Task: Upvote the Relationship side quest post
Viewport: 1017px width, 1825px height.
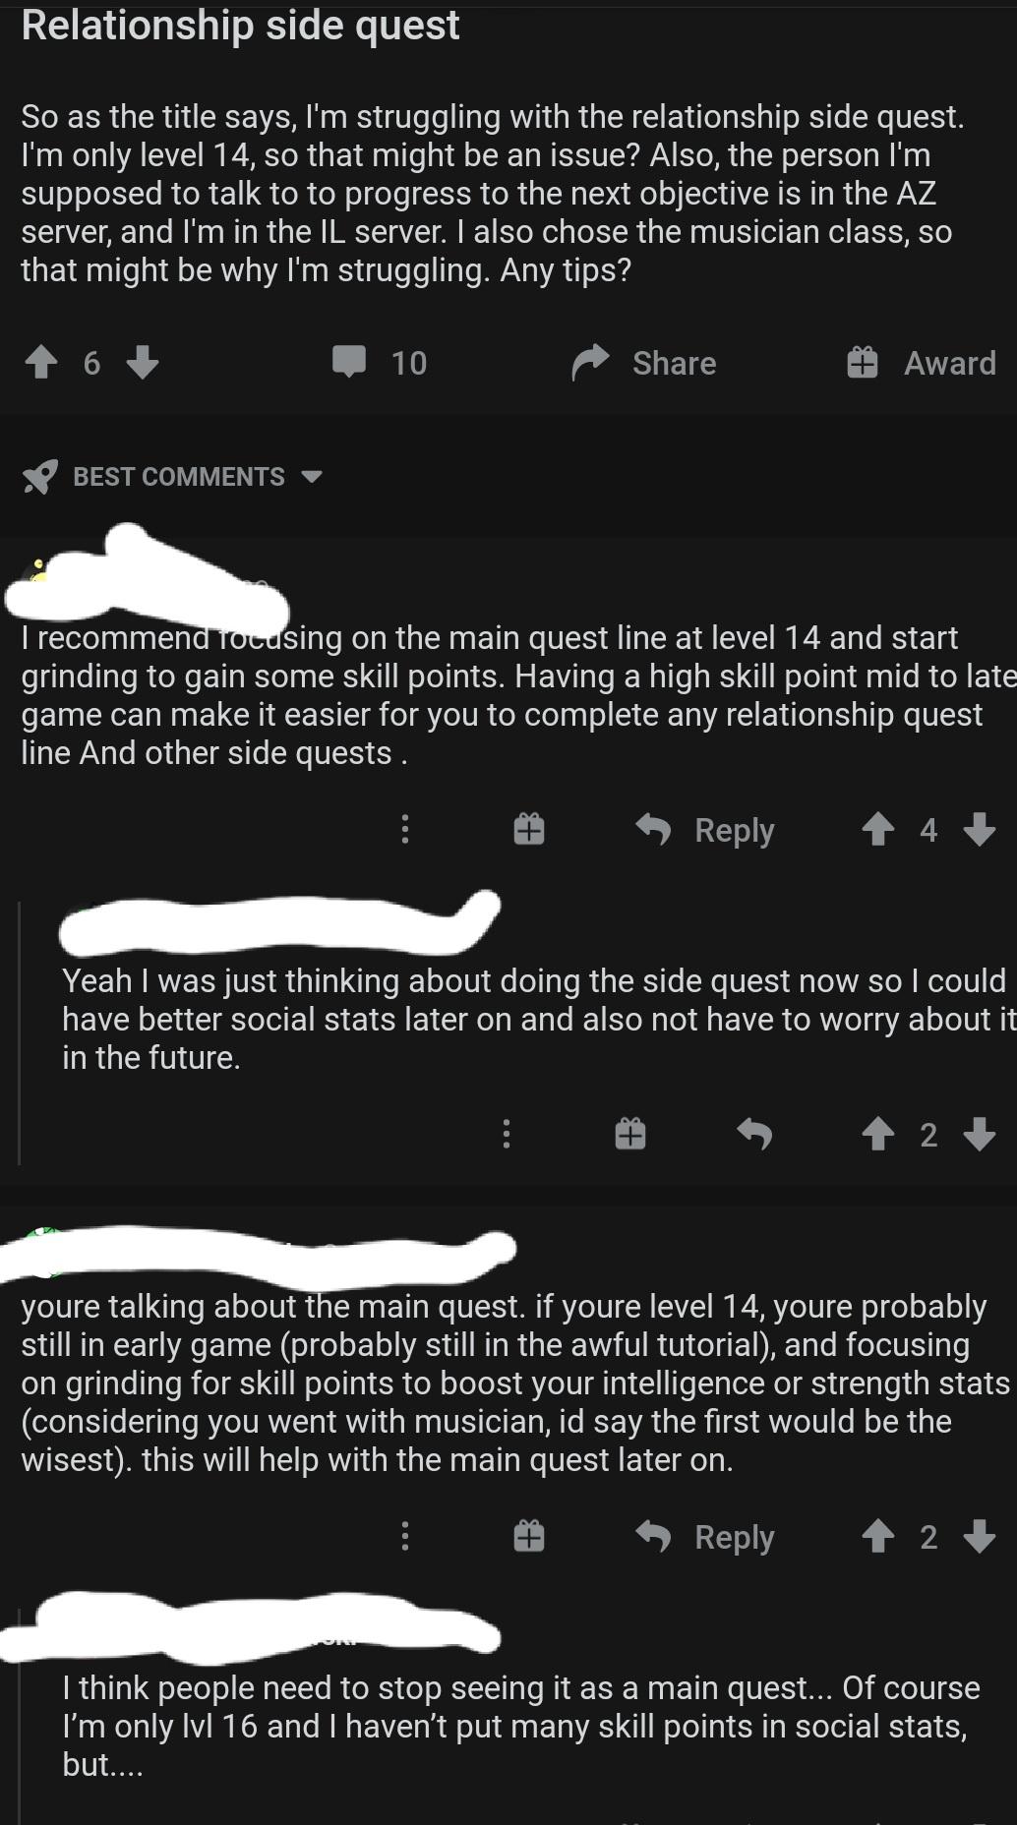Action: (41, 363)
